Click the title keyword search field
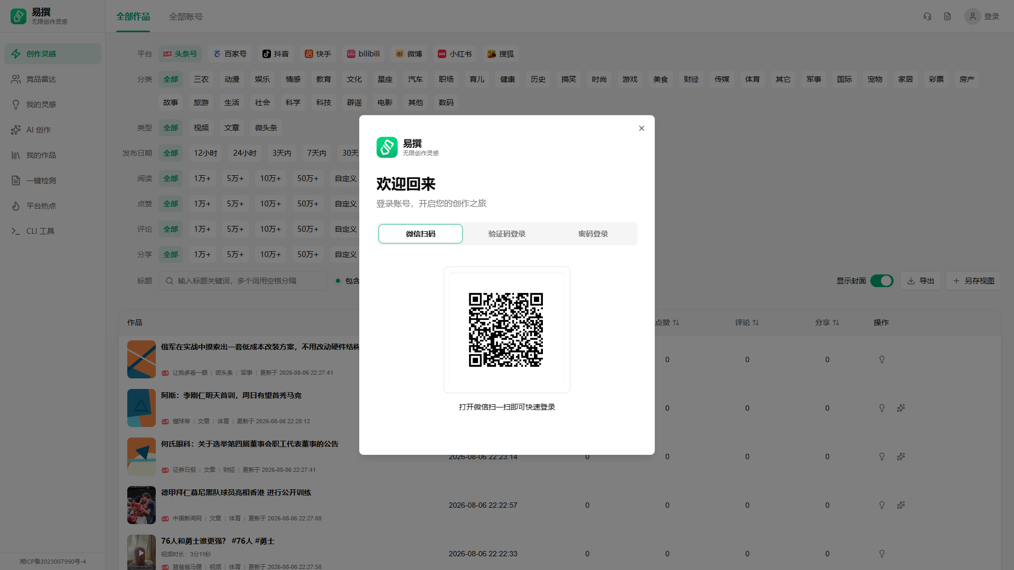 [x=243, y=281]
